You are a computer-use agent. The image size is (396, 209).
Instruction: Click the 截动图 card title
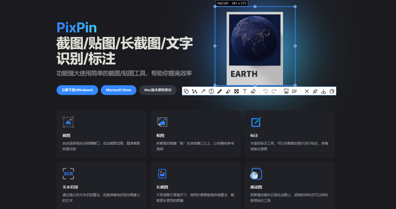(x=256, y=187)
